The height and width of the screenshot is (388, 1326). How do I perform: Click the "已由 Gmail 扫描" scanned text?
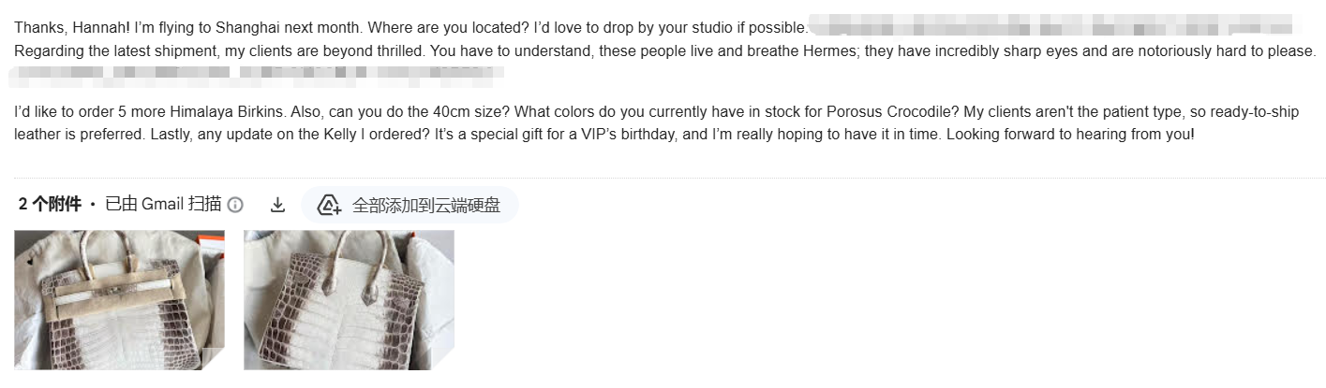[163, 205]
